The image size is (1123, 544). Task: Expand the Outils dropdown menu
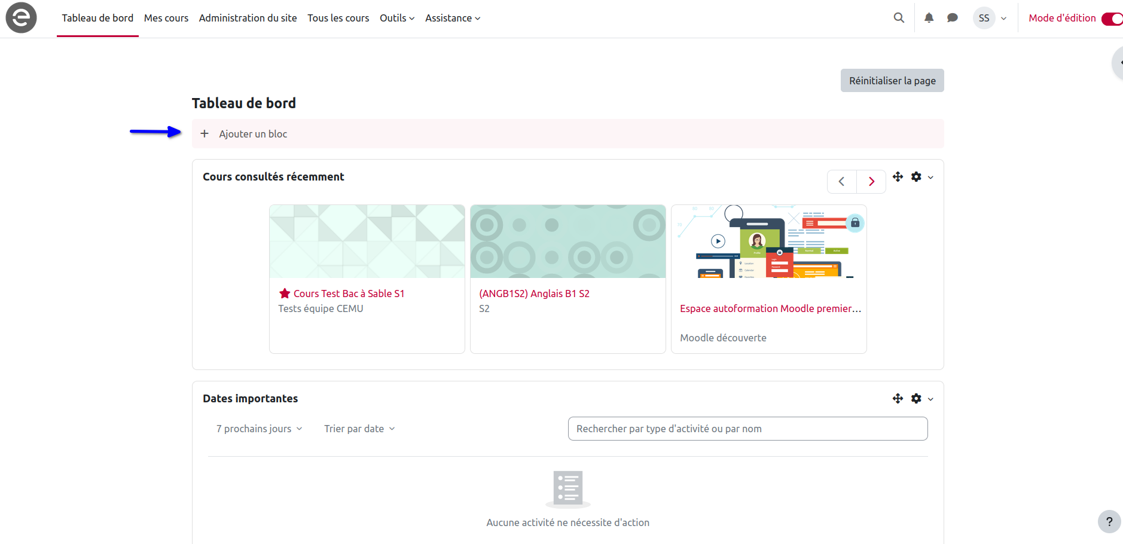[397, 18]
